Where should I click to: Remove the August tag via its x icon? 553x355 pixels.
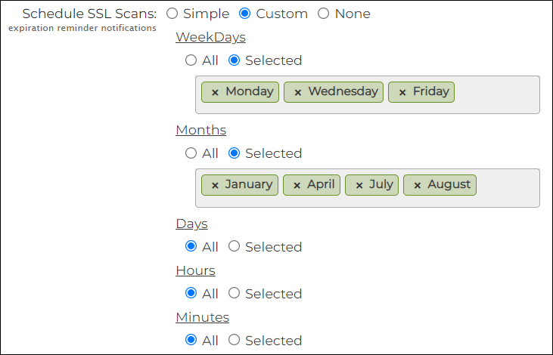pyautogui.click(x=417, y=185)
